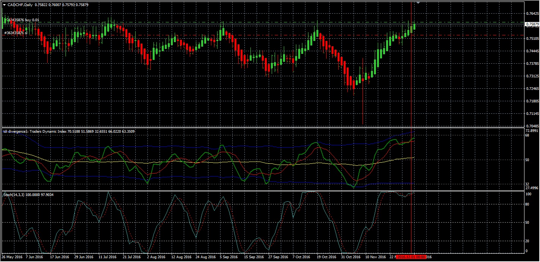Click the 29 Jun 2016 date label
The width and height of the screenshot is (540, 262).
pyautogui.click(x=84, y=257)
